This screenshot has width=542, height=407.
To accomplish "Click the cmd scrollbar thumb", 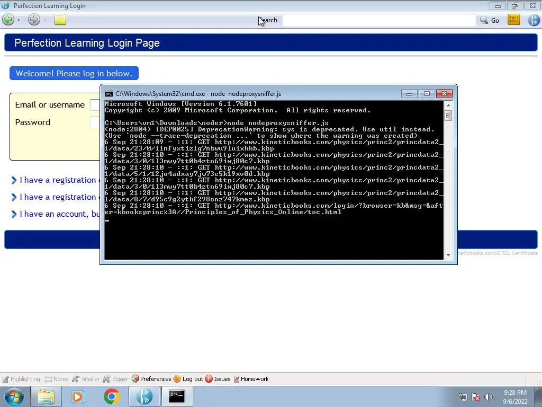I will click(x=448, y=115).
